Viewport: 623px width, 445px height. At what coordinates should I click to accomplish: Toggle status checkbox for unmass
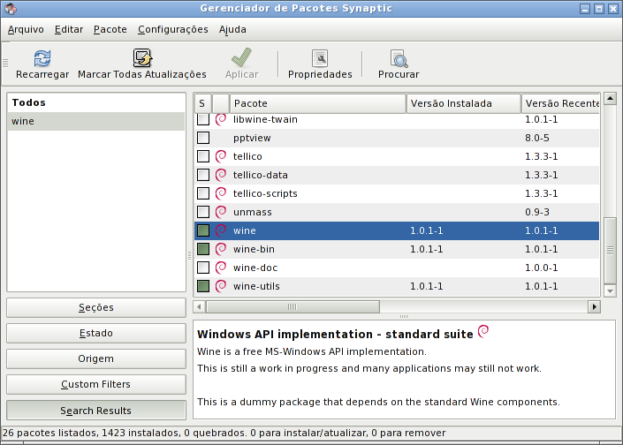[203, 212]
